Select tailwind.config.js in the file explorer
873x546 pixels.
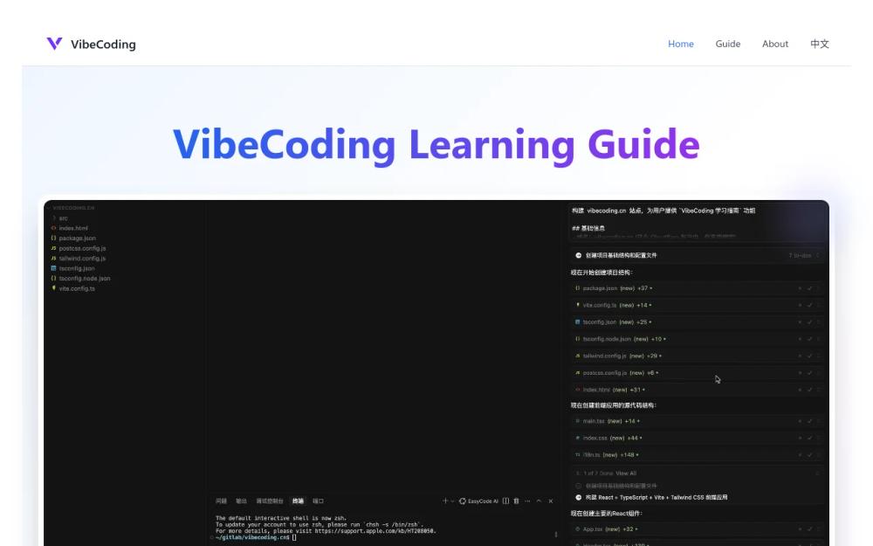82,258
